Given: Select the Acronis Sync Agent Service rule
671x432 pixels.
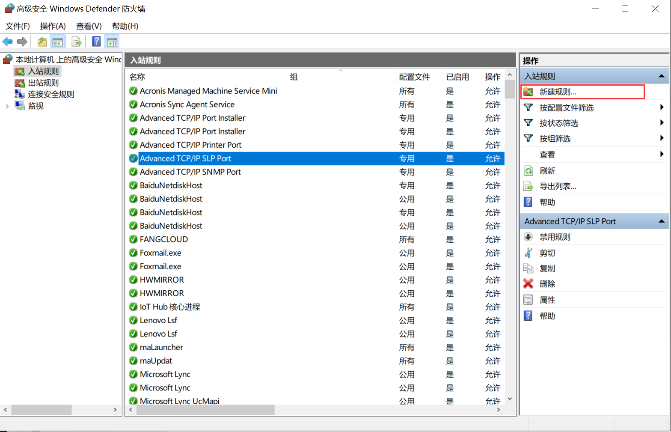Looking at the screenshot, I should pyautogui.click(x=187, y=104).
